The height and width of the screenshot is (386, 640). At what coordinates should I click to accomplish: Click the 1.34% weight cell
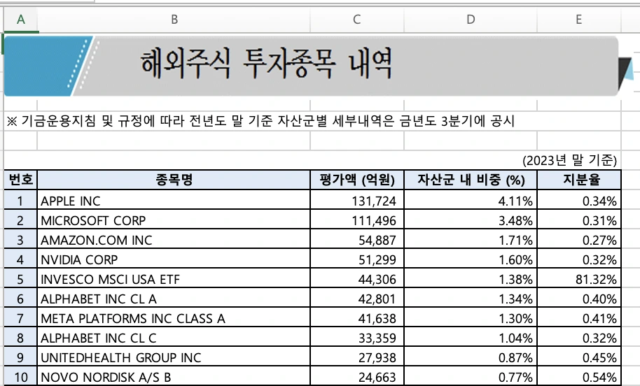[471, 298]
